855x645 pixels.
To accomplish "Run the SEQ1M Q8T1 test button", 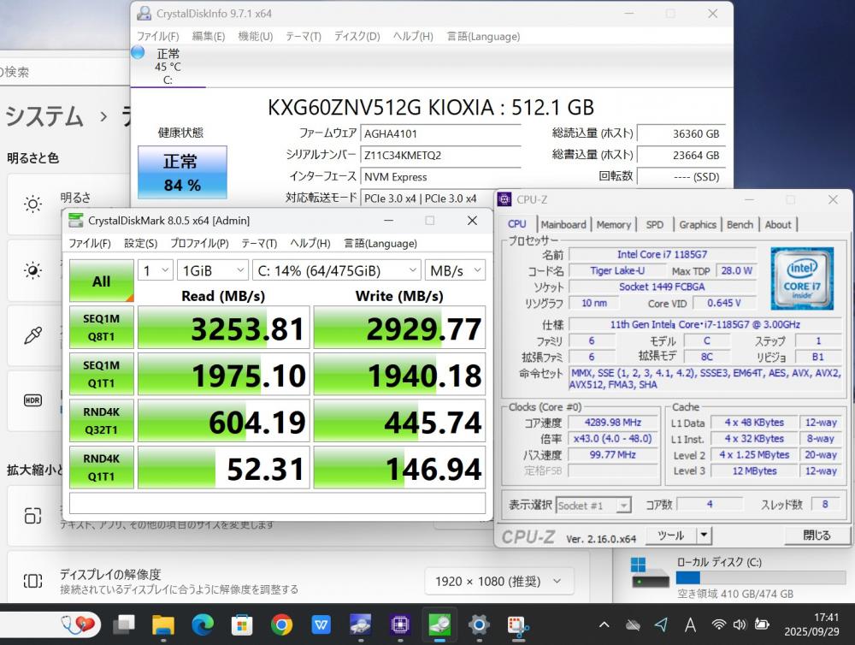I will [101, 328].
